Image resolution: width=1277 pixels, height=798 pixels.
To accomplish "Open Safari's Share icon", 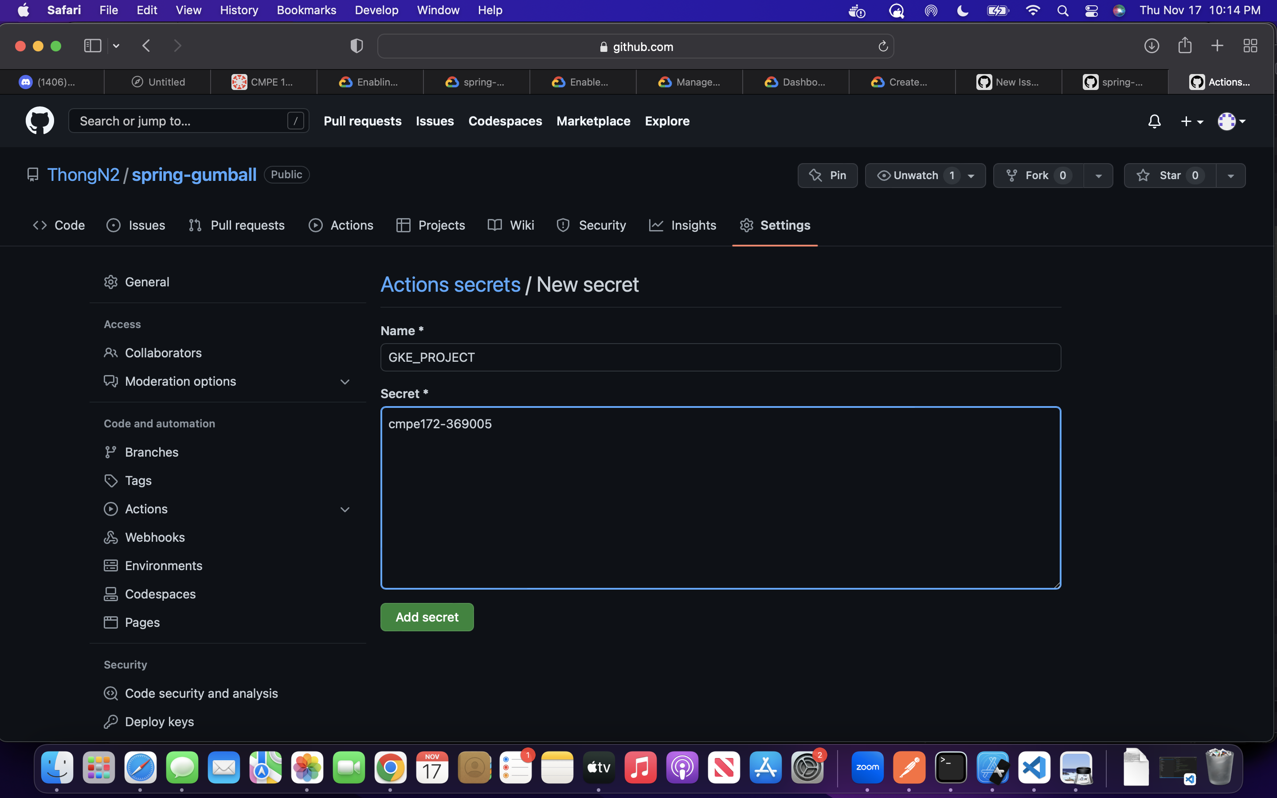I will tap(1185, 45).
